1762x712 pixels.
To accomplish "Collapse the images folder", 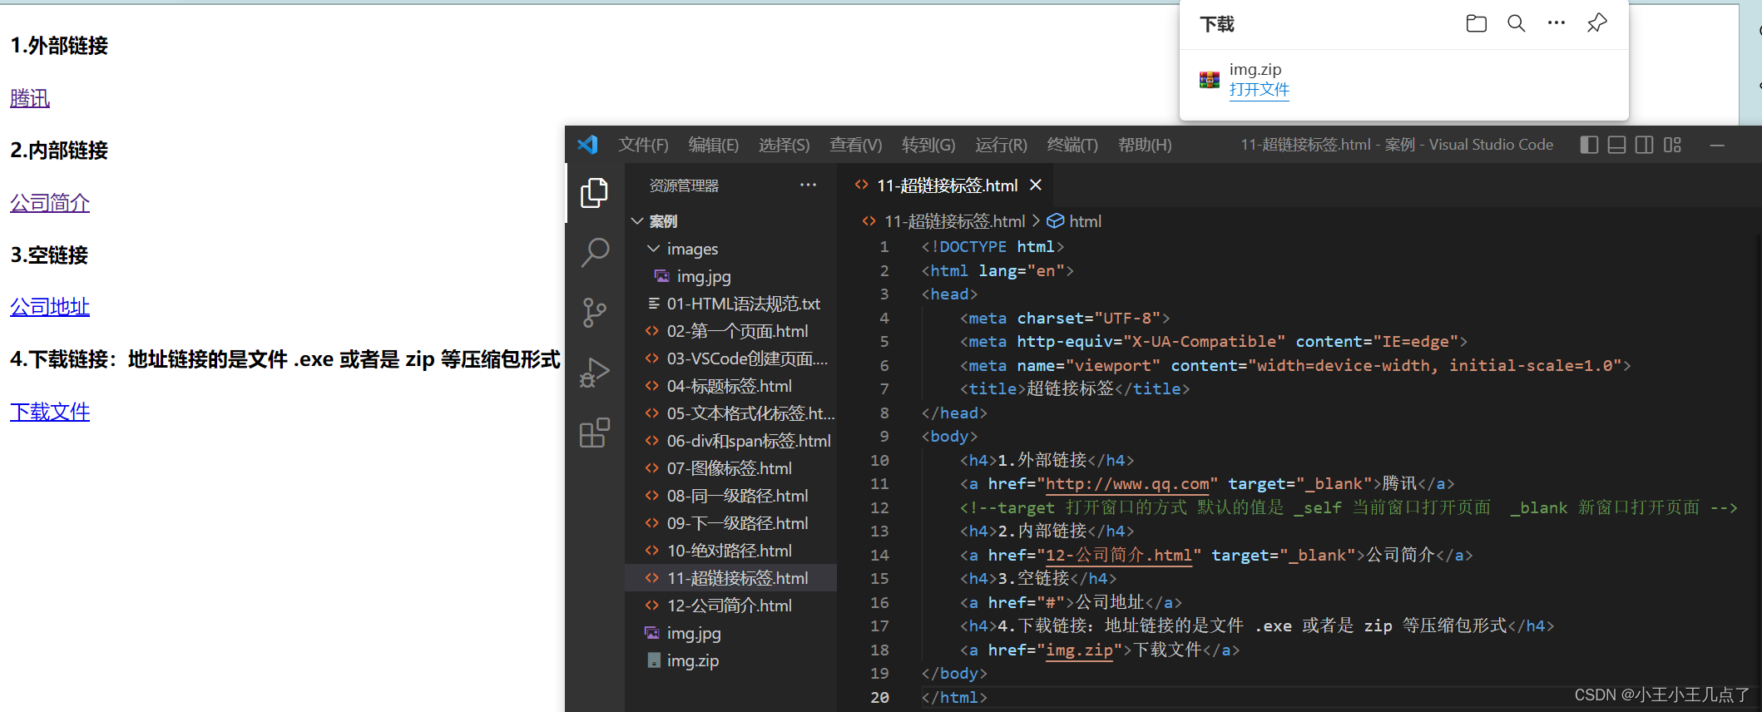I will (x=653, y=249).
